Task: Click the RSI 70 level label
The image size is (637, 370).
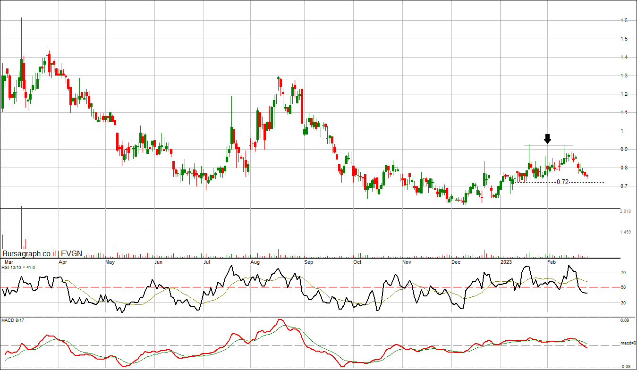Action: tap(623, 273)
